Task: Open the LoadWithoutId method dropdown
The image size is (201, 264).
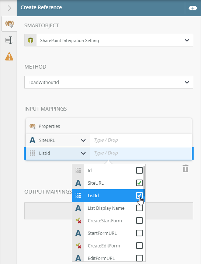Action: coord(187,82)
